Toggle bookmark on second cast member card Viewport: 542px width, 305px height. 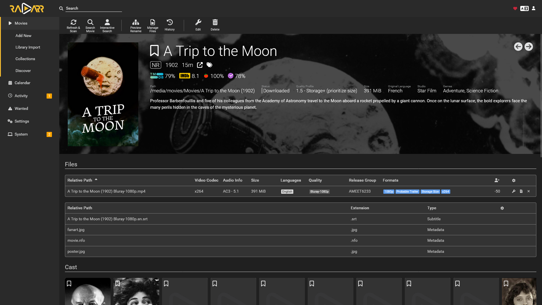118,284
